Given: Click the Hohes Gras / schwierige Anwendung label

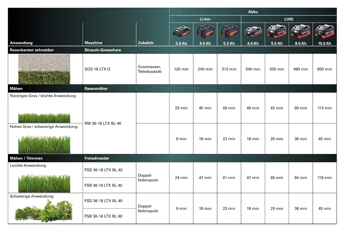Looking at the screenshot, I should point(44,126).
